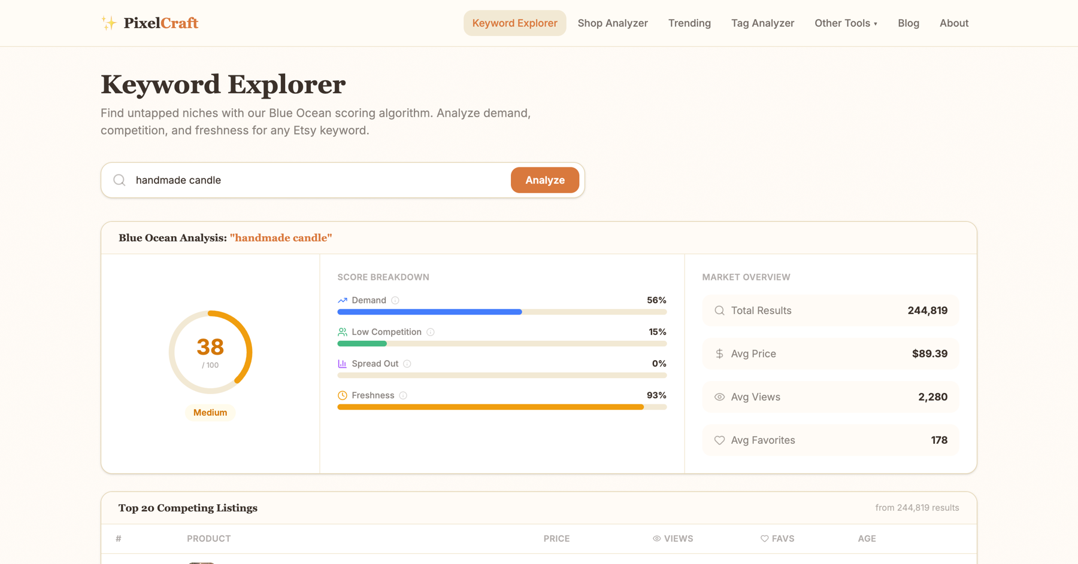Click the orange "handmade candle" analysis title
The image size is (1078, 564).
tap(281, 238)
